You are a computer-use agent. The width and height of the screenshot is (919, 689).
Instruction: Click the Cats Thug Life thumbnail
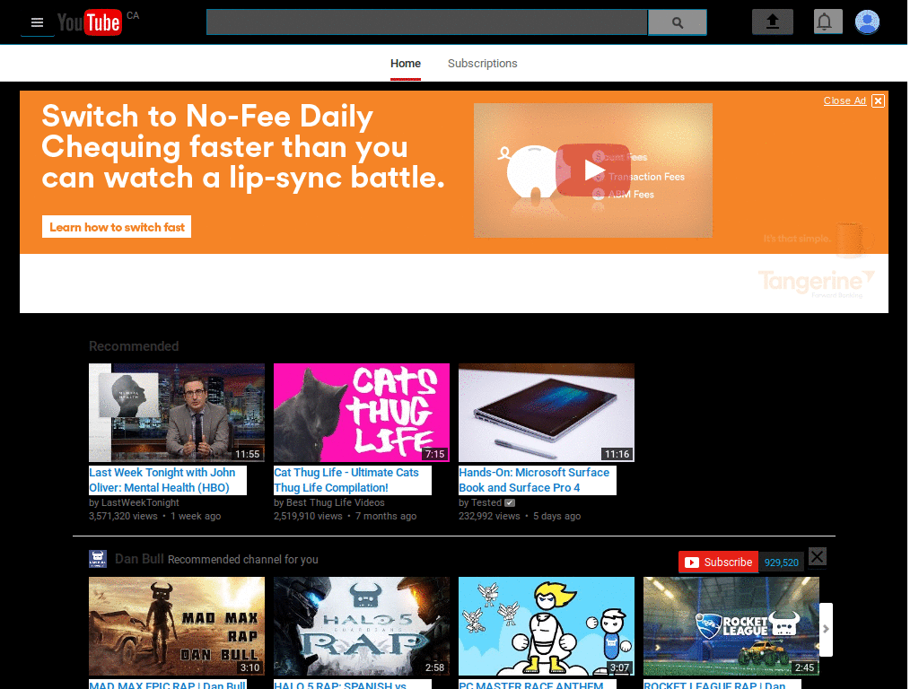pos(362,413)
